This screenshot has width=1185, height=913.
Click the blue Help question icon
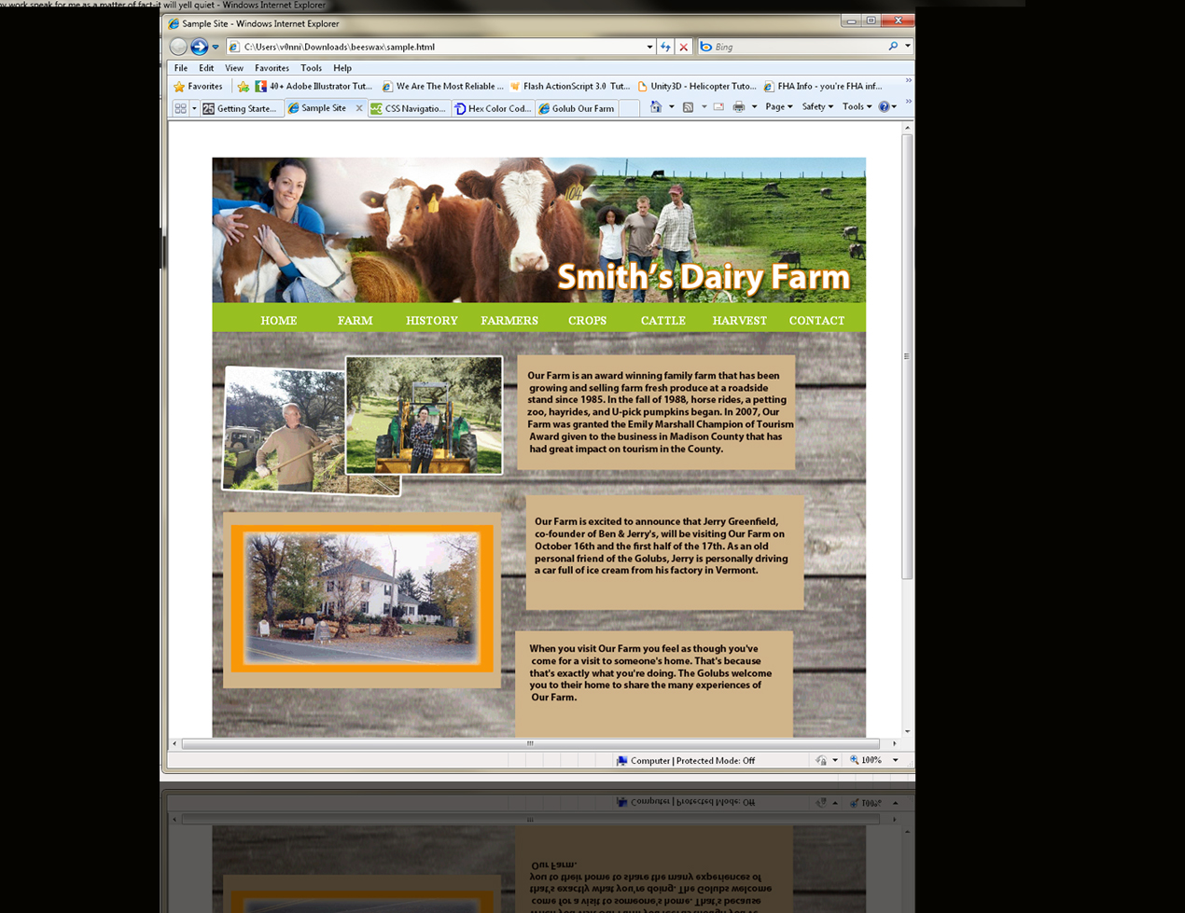pos(884,107)
